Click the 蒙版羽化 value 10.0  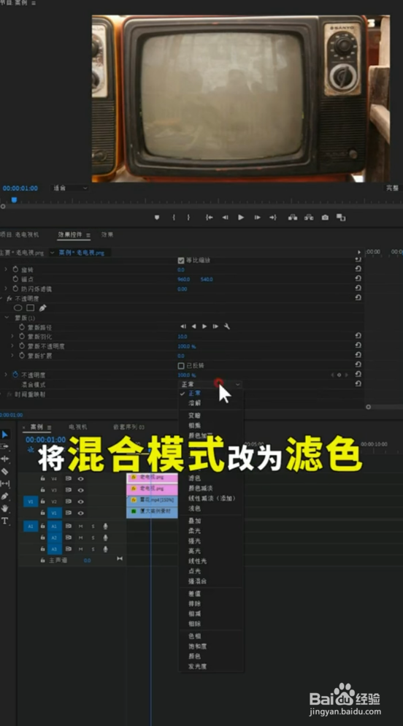183,337
